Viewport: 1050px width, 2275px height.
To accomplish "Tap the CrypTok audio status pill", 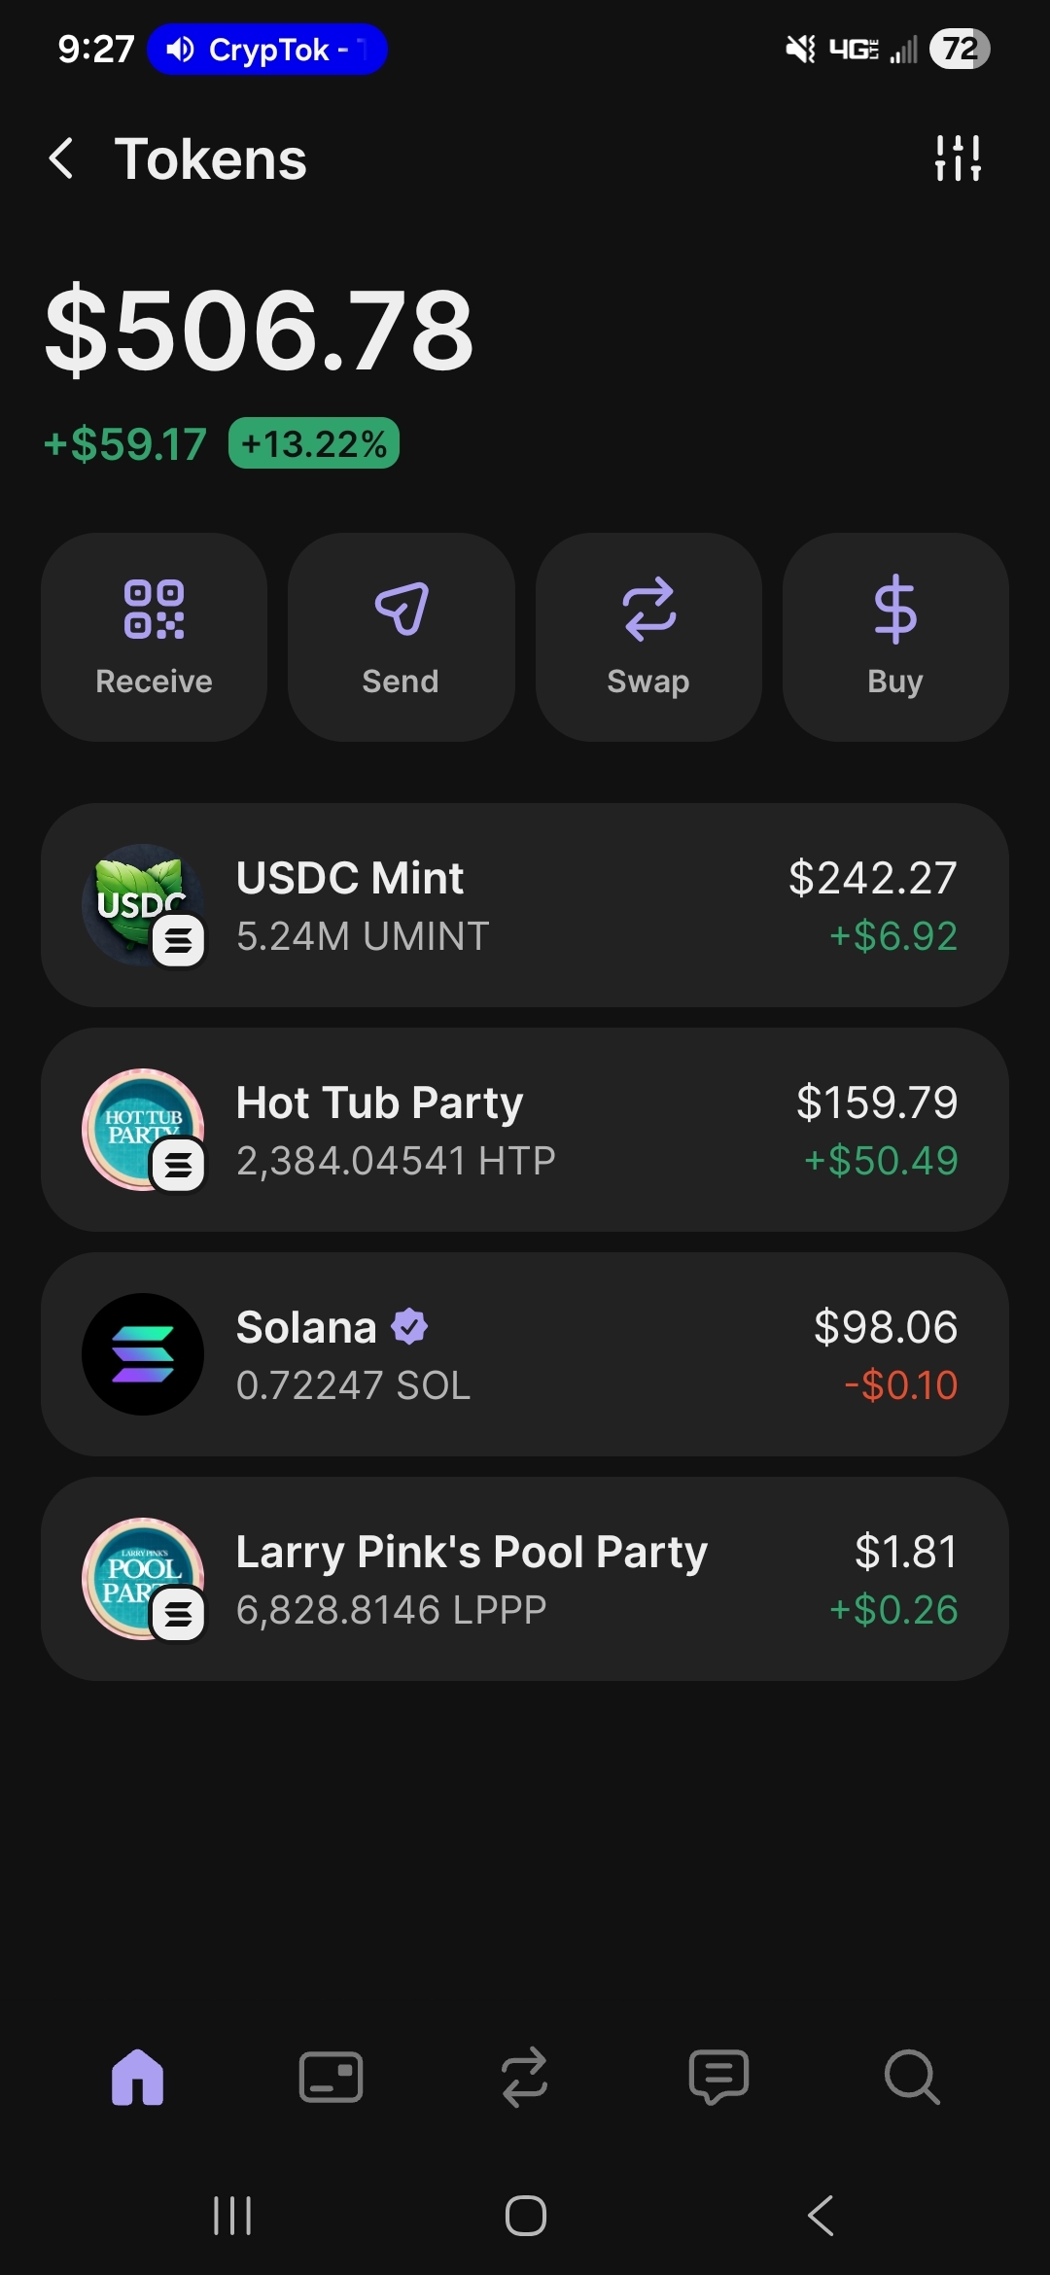I will point(266,50).
